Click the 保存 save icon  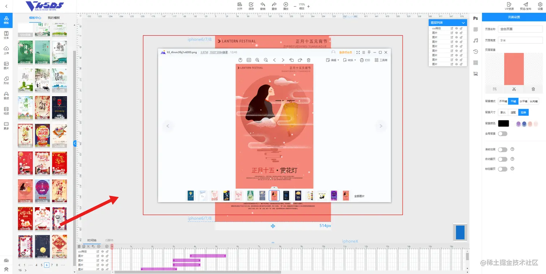(251, 4)
